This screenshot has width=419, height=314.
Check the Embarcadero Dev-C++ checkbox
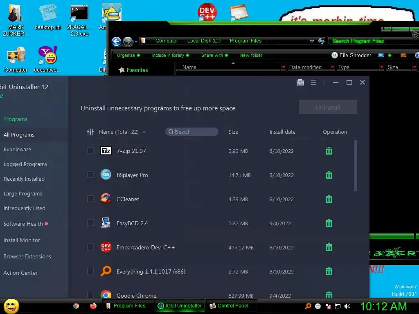pos(90,247)
